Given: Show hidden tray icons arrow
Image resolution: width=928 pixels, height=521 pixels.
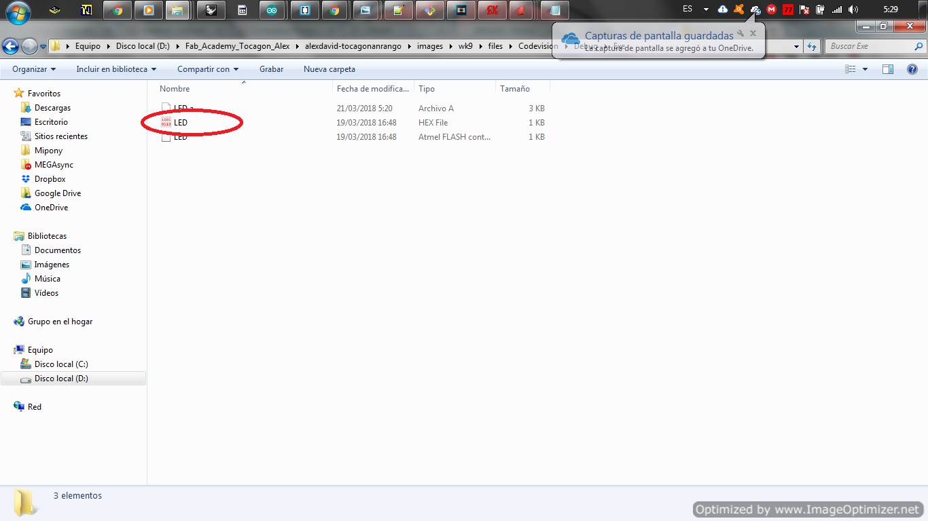Looking at the screenshot, I should tap(706, 9).
